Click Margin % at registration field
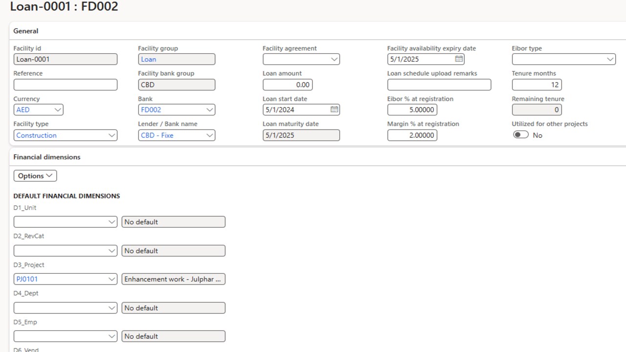 pyautogui.click(x=412, y=135)
